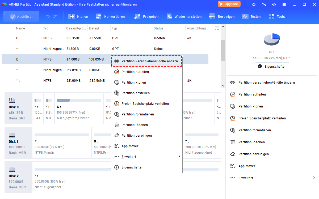Choose 'Partition klonen' in context menu
319x199 pixels.
click(x=146, y=82)
